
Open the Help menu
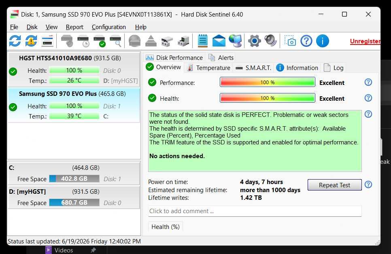coord(140,27)
